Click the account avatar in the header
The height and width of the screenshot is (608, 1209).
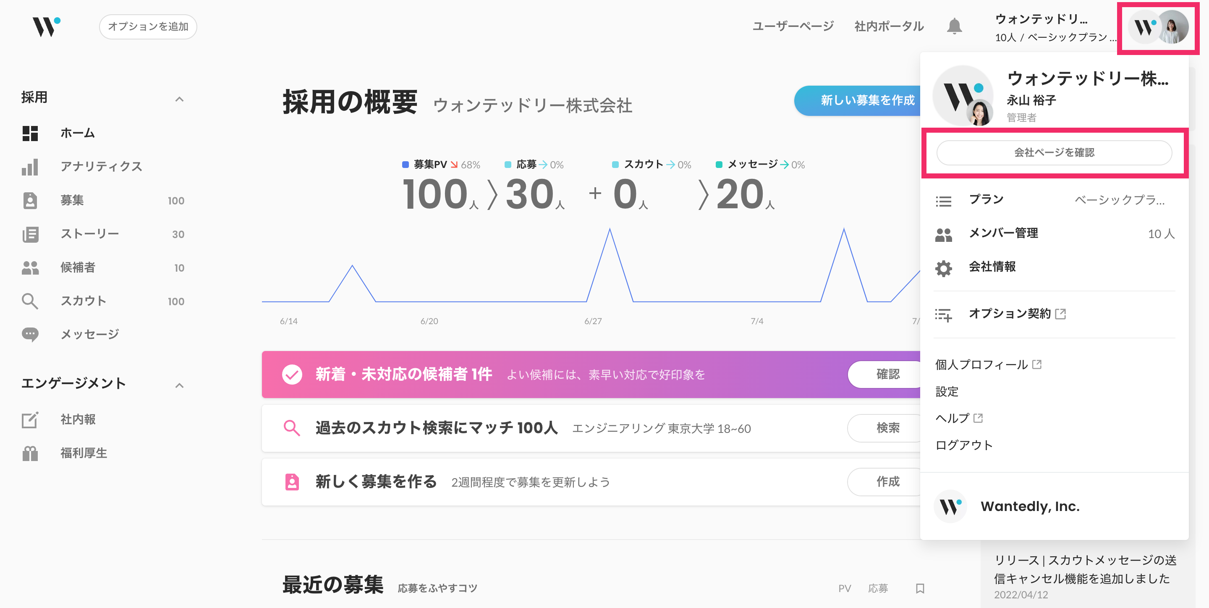[x=1158, y=28]
